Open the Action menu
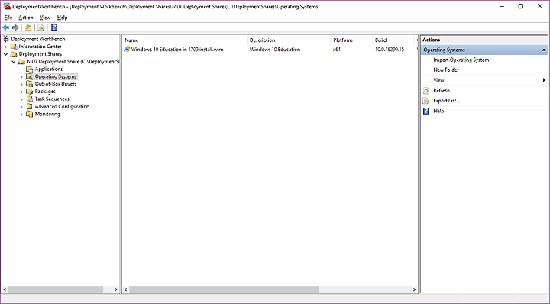The width and height of the screenshot is (550, 304). tap(26, 18)
